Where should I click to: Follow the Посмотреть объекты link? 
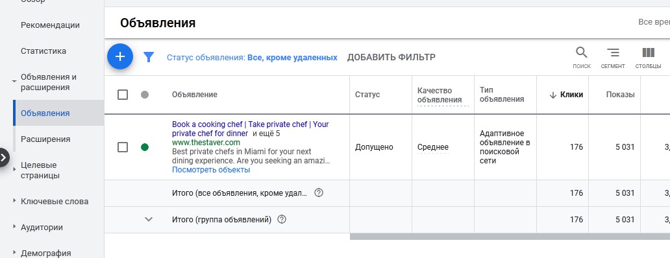[211, 170]
